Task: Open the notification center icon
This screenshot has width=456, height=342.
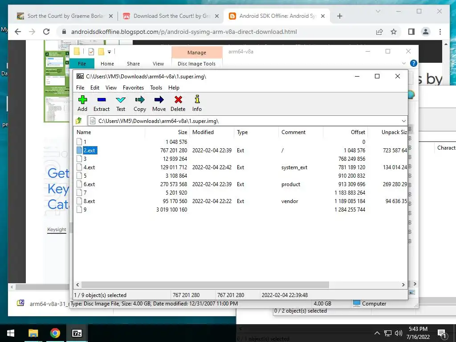Action: 442,333
